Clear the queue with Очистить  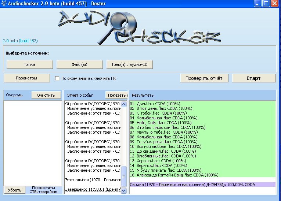point(46,95)
